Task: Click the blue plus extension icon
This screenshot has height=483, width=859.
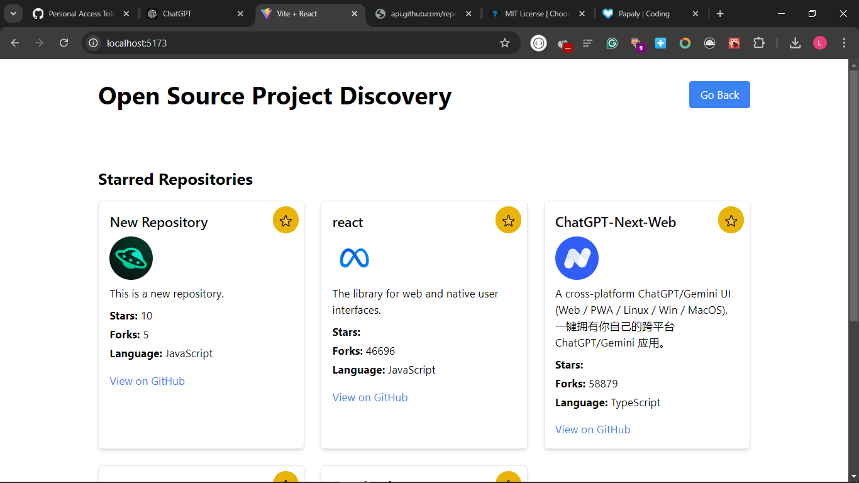Action: point(660,43)
